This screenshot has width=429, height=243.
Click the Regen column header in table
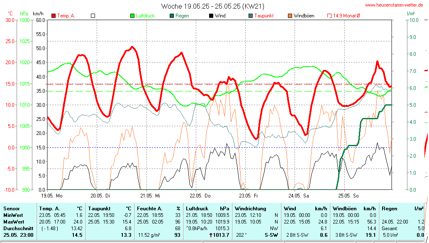389,209
